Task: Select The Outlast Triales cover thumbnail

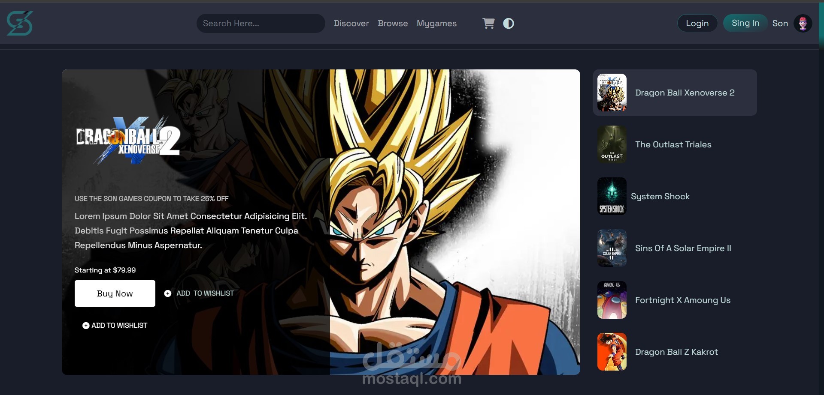Action: click(612, 144)
